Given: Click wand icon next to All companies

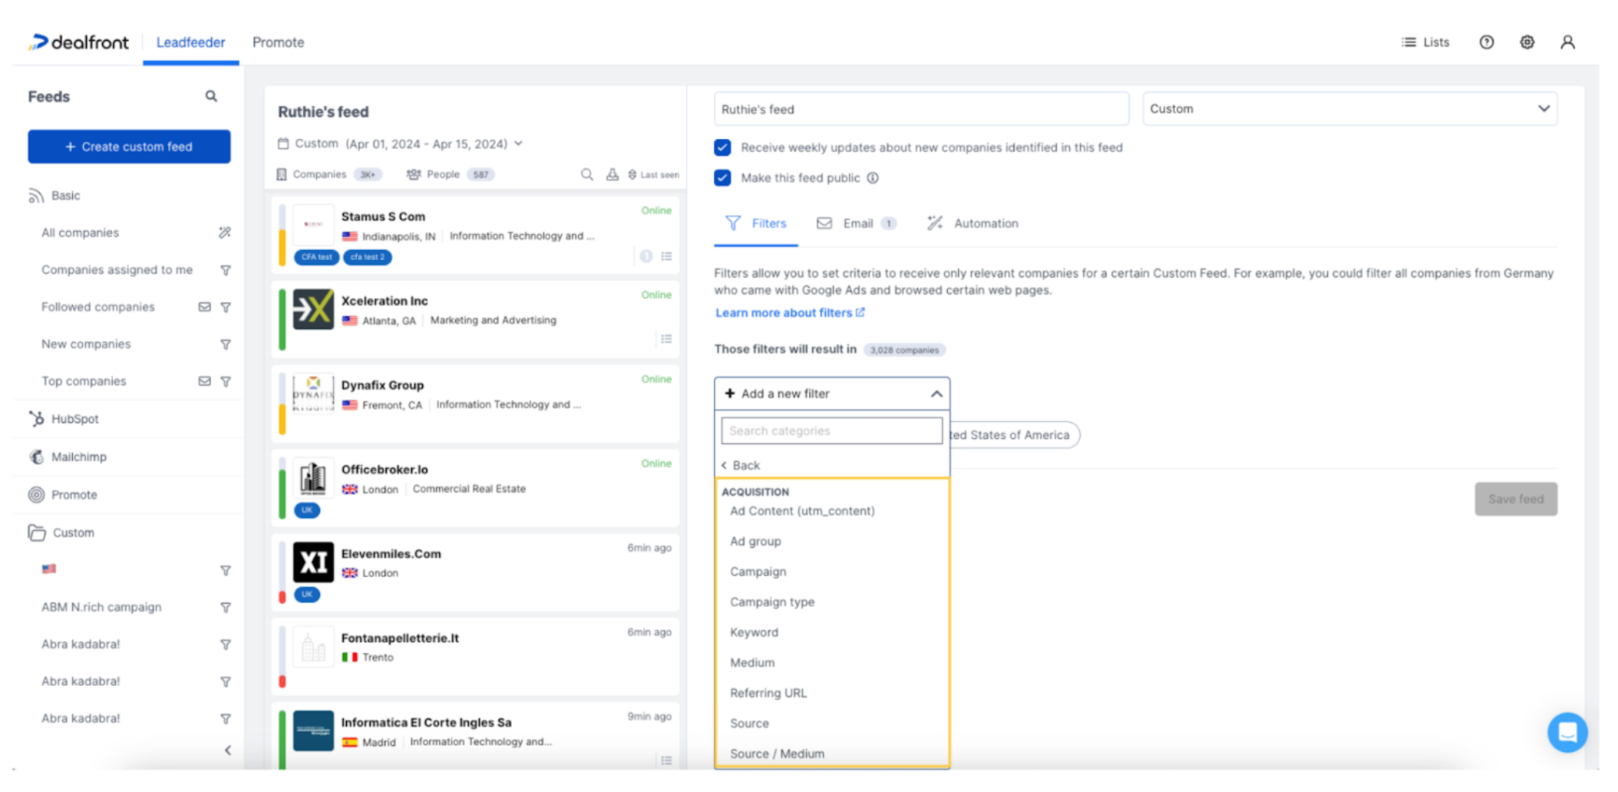Looking at the screenshot, I should 225,233.
